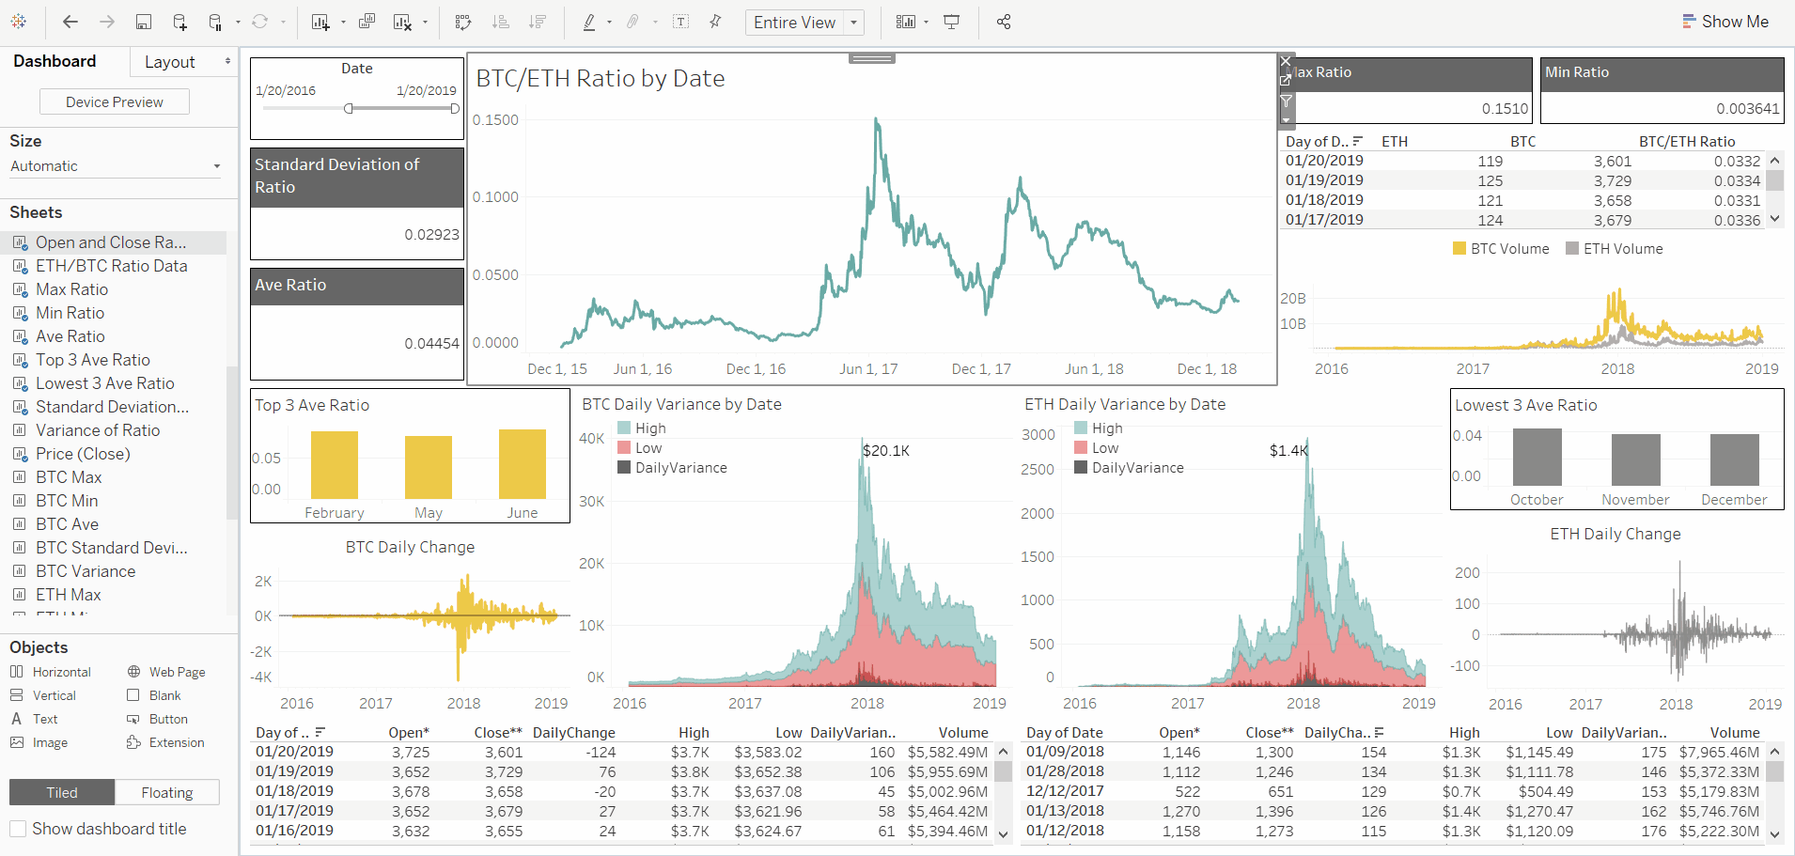This screenshot has height=856, width=1795.
Task: Select the Dashboard tab
Action: click(x=55, y=62)
